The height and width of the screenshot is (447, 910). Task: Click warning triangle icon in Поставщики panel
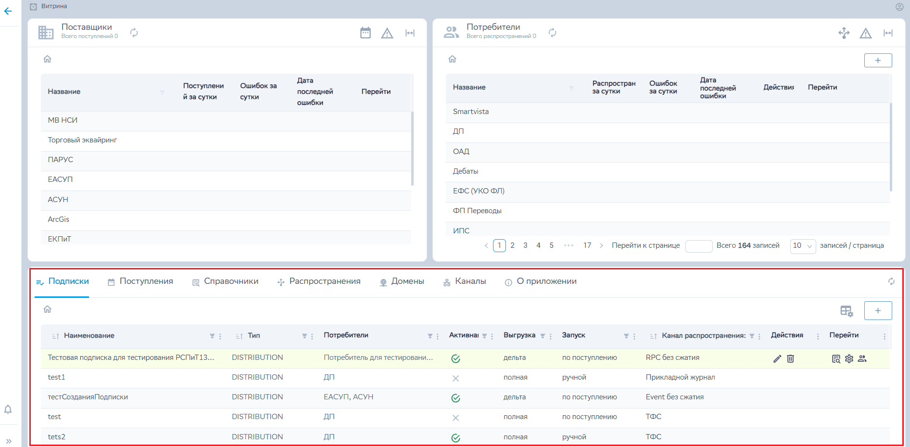click(x=387, y=33)
